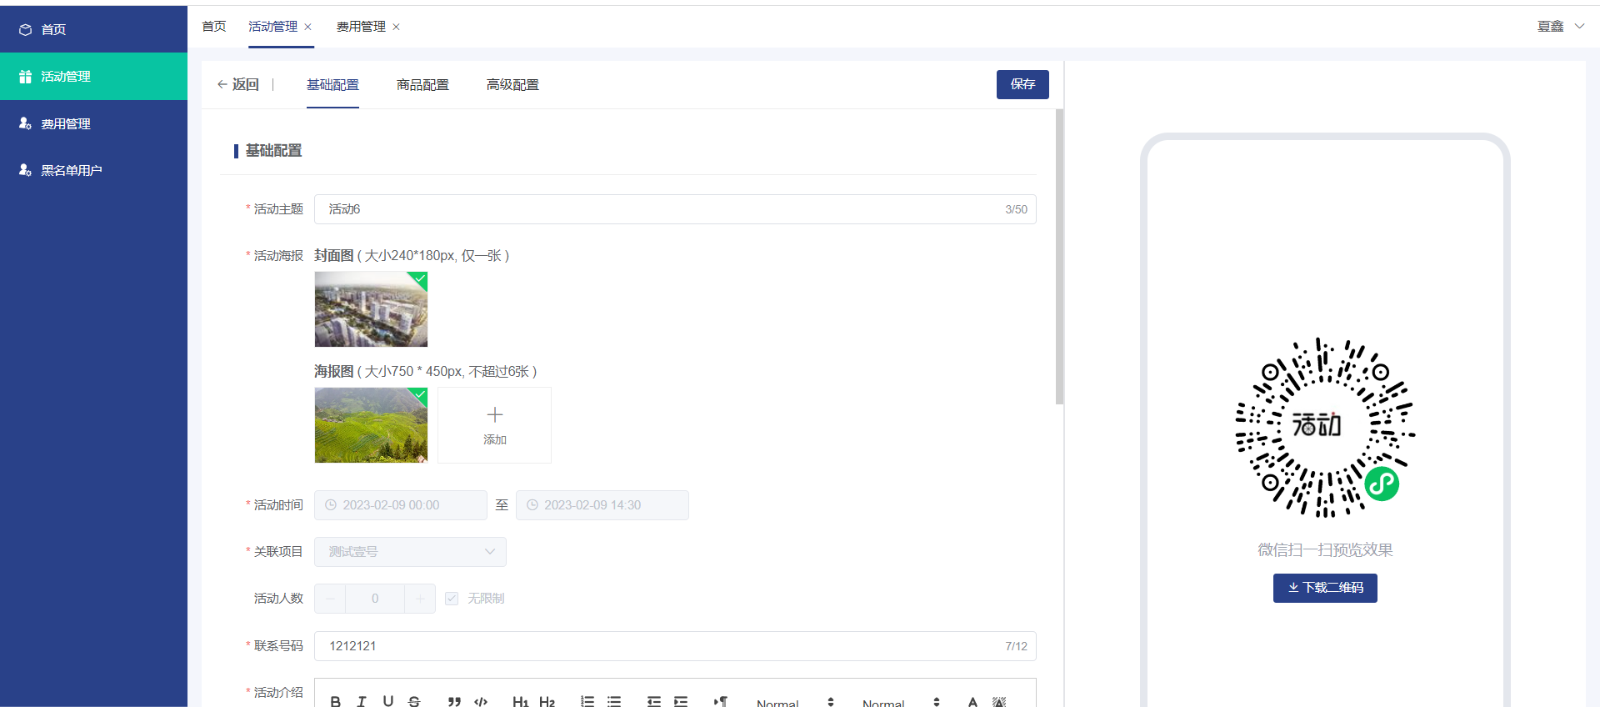1600x707 pixels.
Task: Insert a blockquote in editor
Action: 454,702
